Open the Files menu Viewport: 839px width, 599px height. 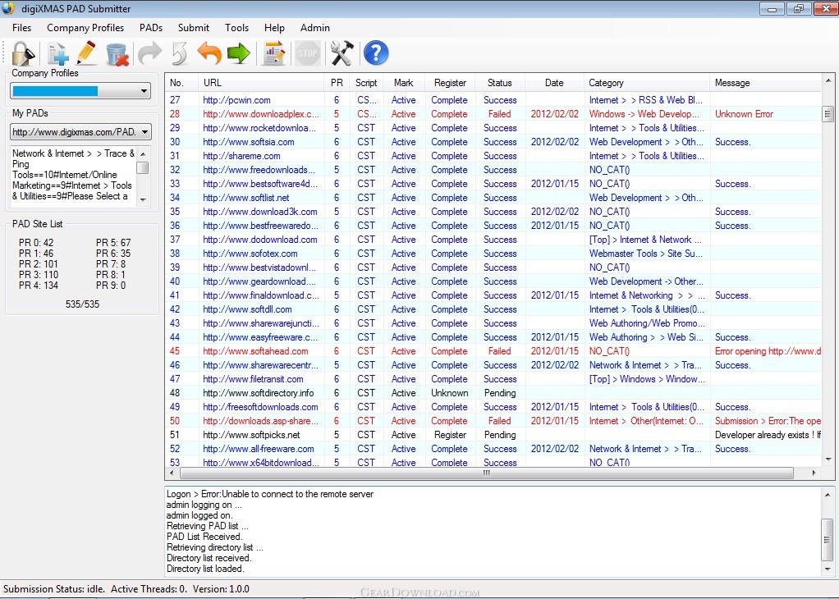click(22, 28)
